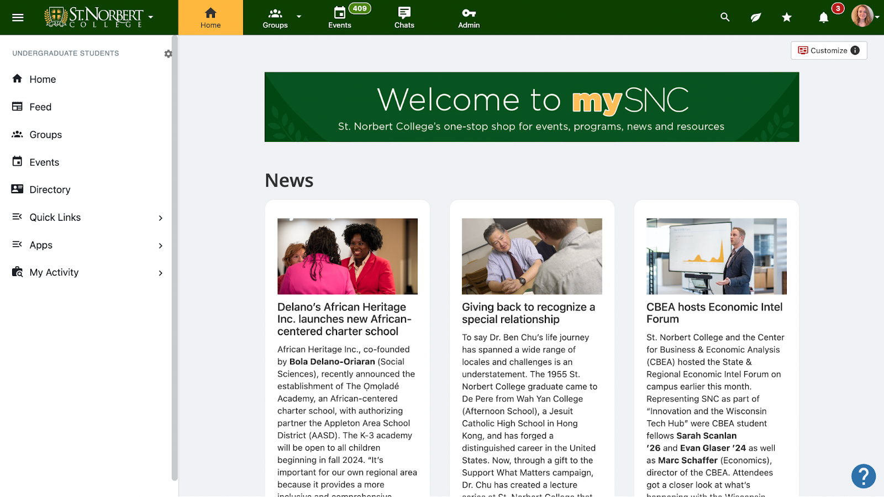Open the Dr. Ben Chu article thumbnail
The height and width of the screenshot is (497, 884).
click(x=532, y=256)
